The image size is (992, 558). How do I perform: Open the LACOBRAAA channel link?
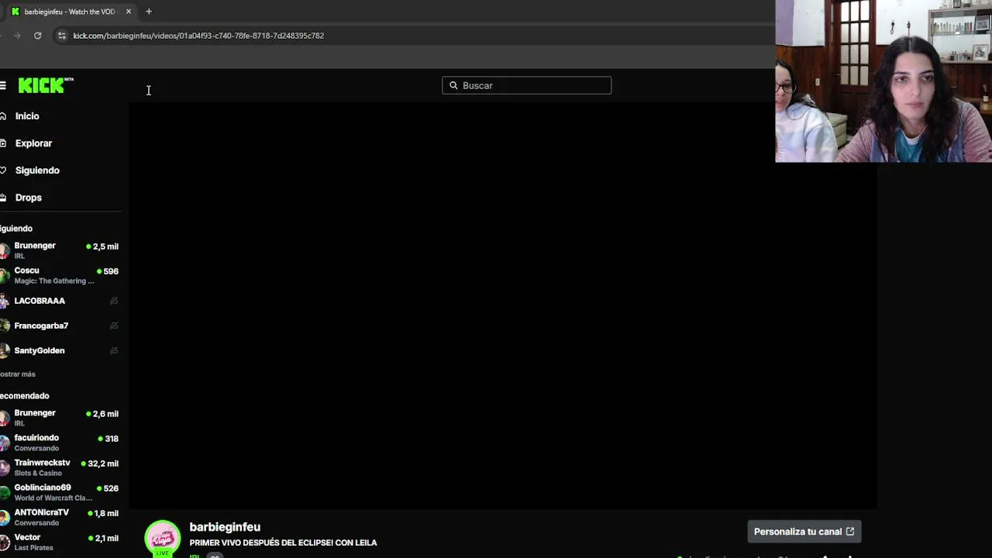40,301
